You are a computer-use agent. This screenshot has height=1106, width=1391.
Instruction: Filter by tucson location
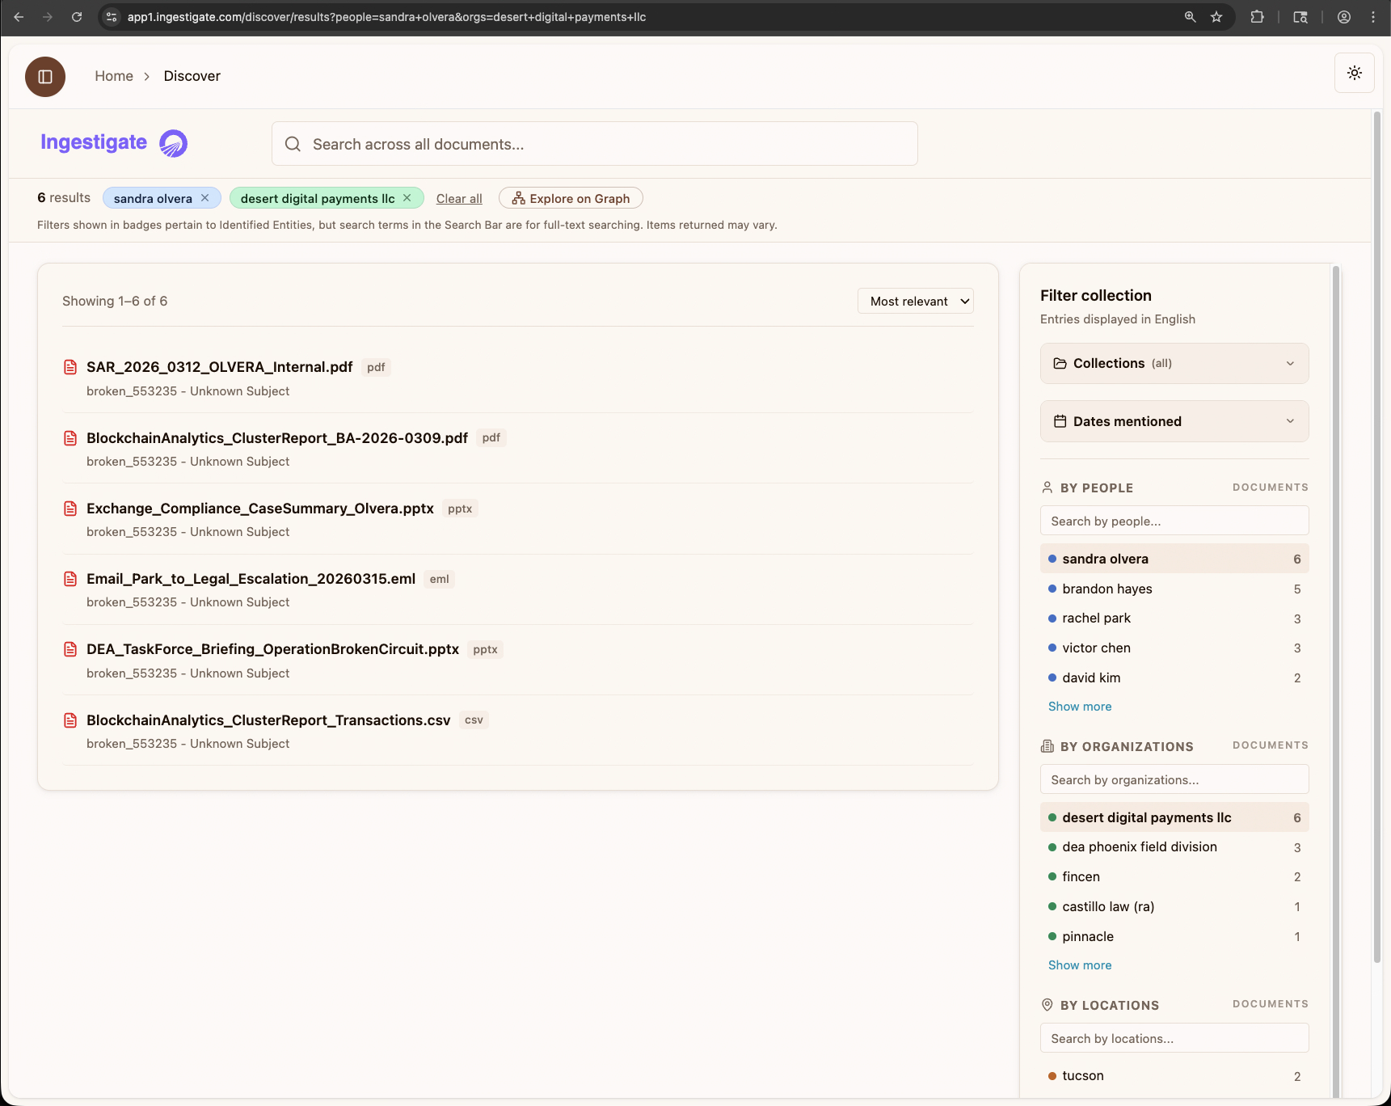point(1174,1076)
